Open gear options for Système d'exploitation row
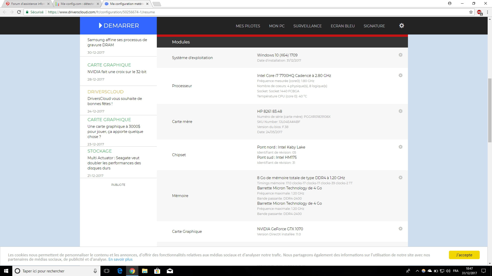Viewport: 492px width, 276px height. click(x=401, y=55)
